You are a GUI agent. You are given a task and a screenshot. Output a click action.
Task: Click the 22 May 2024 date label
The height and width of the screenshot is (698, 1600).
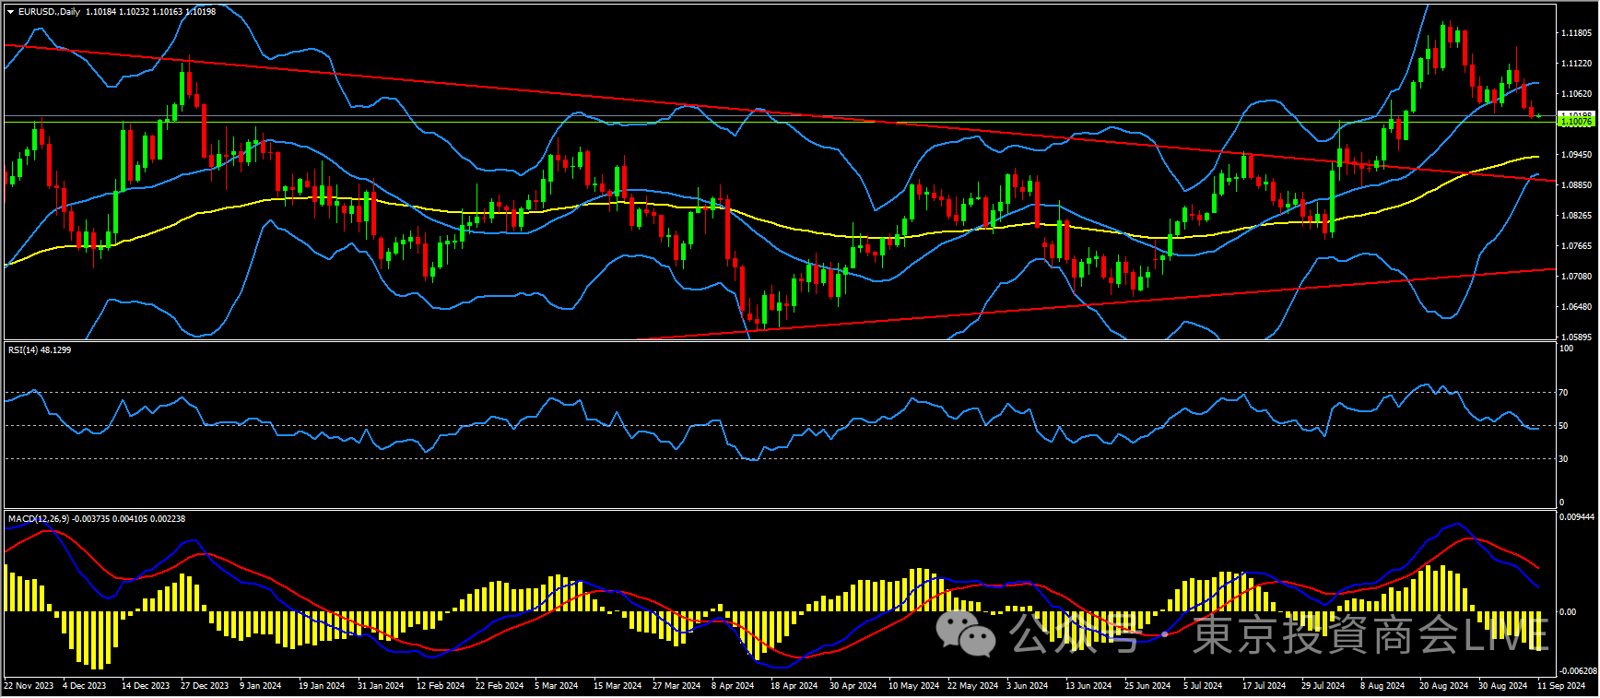[x=973, y=686]
